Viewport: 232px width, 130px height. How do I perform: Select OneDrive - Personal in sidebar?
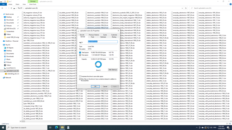[12, 41]
